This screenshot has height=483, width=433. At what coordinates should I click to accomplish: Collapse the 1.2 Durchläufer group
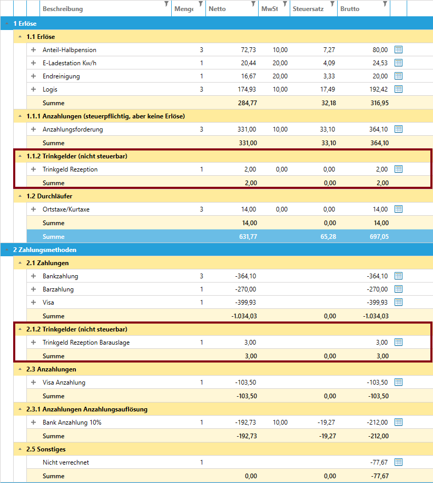pos(20,196)
